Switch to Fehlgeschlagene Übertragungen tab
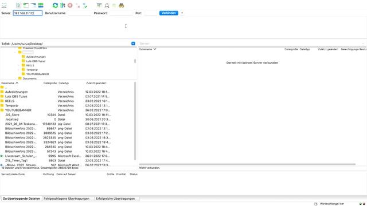 point(67,199)
